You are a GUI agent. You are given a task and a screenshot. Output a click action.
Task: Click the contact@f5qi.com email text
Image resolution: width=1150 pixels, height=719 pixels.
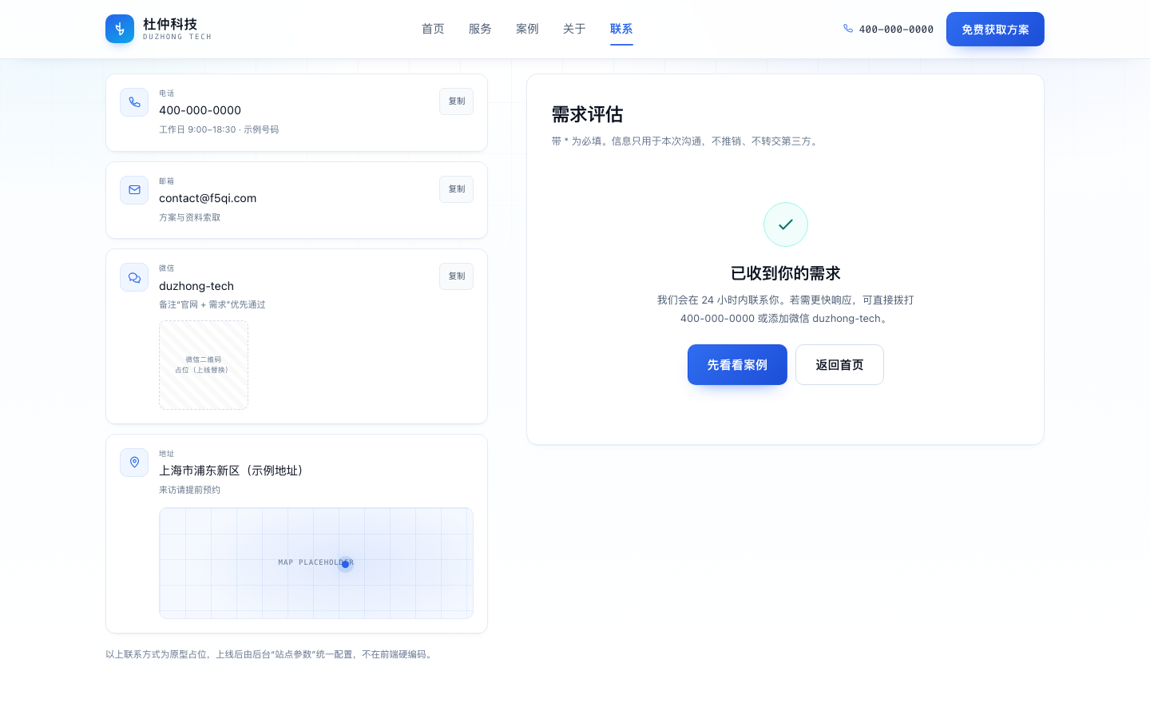tap(208, 198)
